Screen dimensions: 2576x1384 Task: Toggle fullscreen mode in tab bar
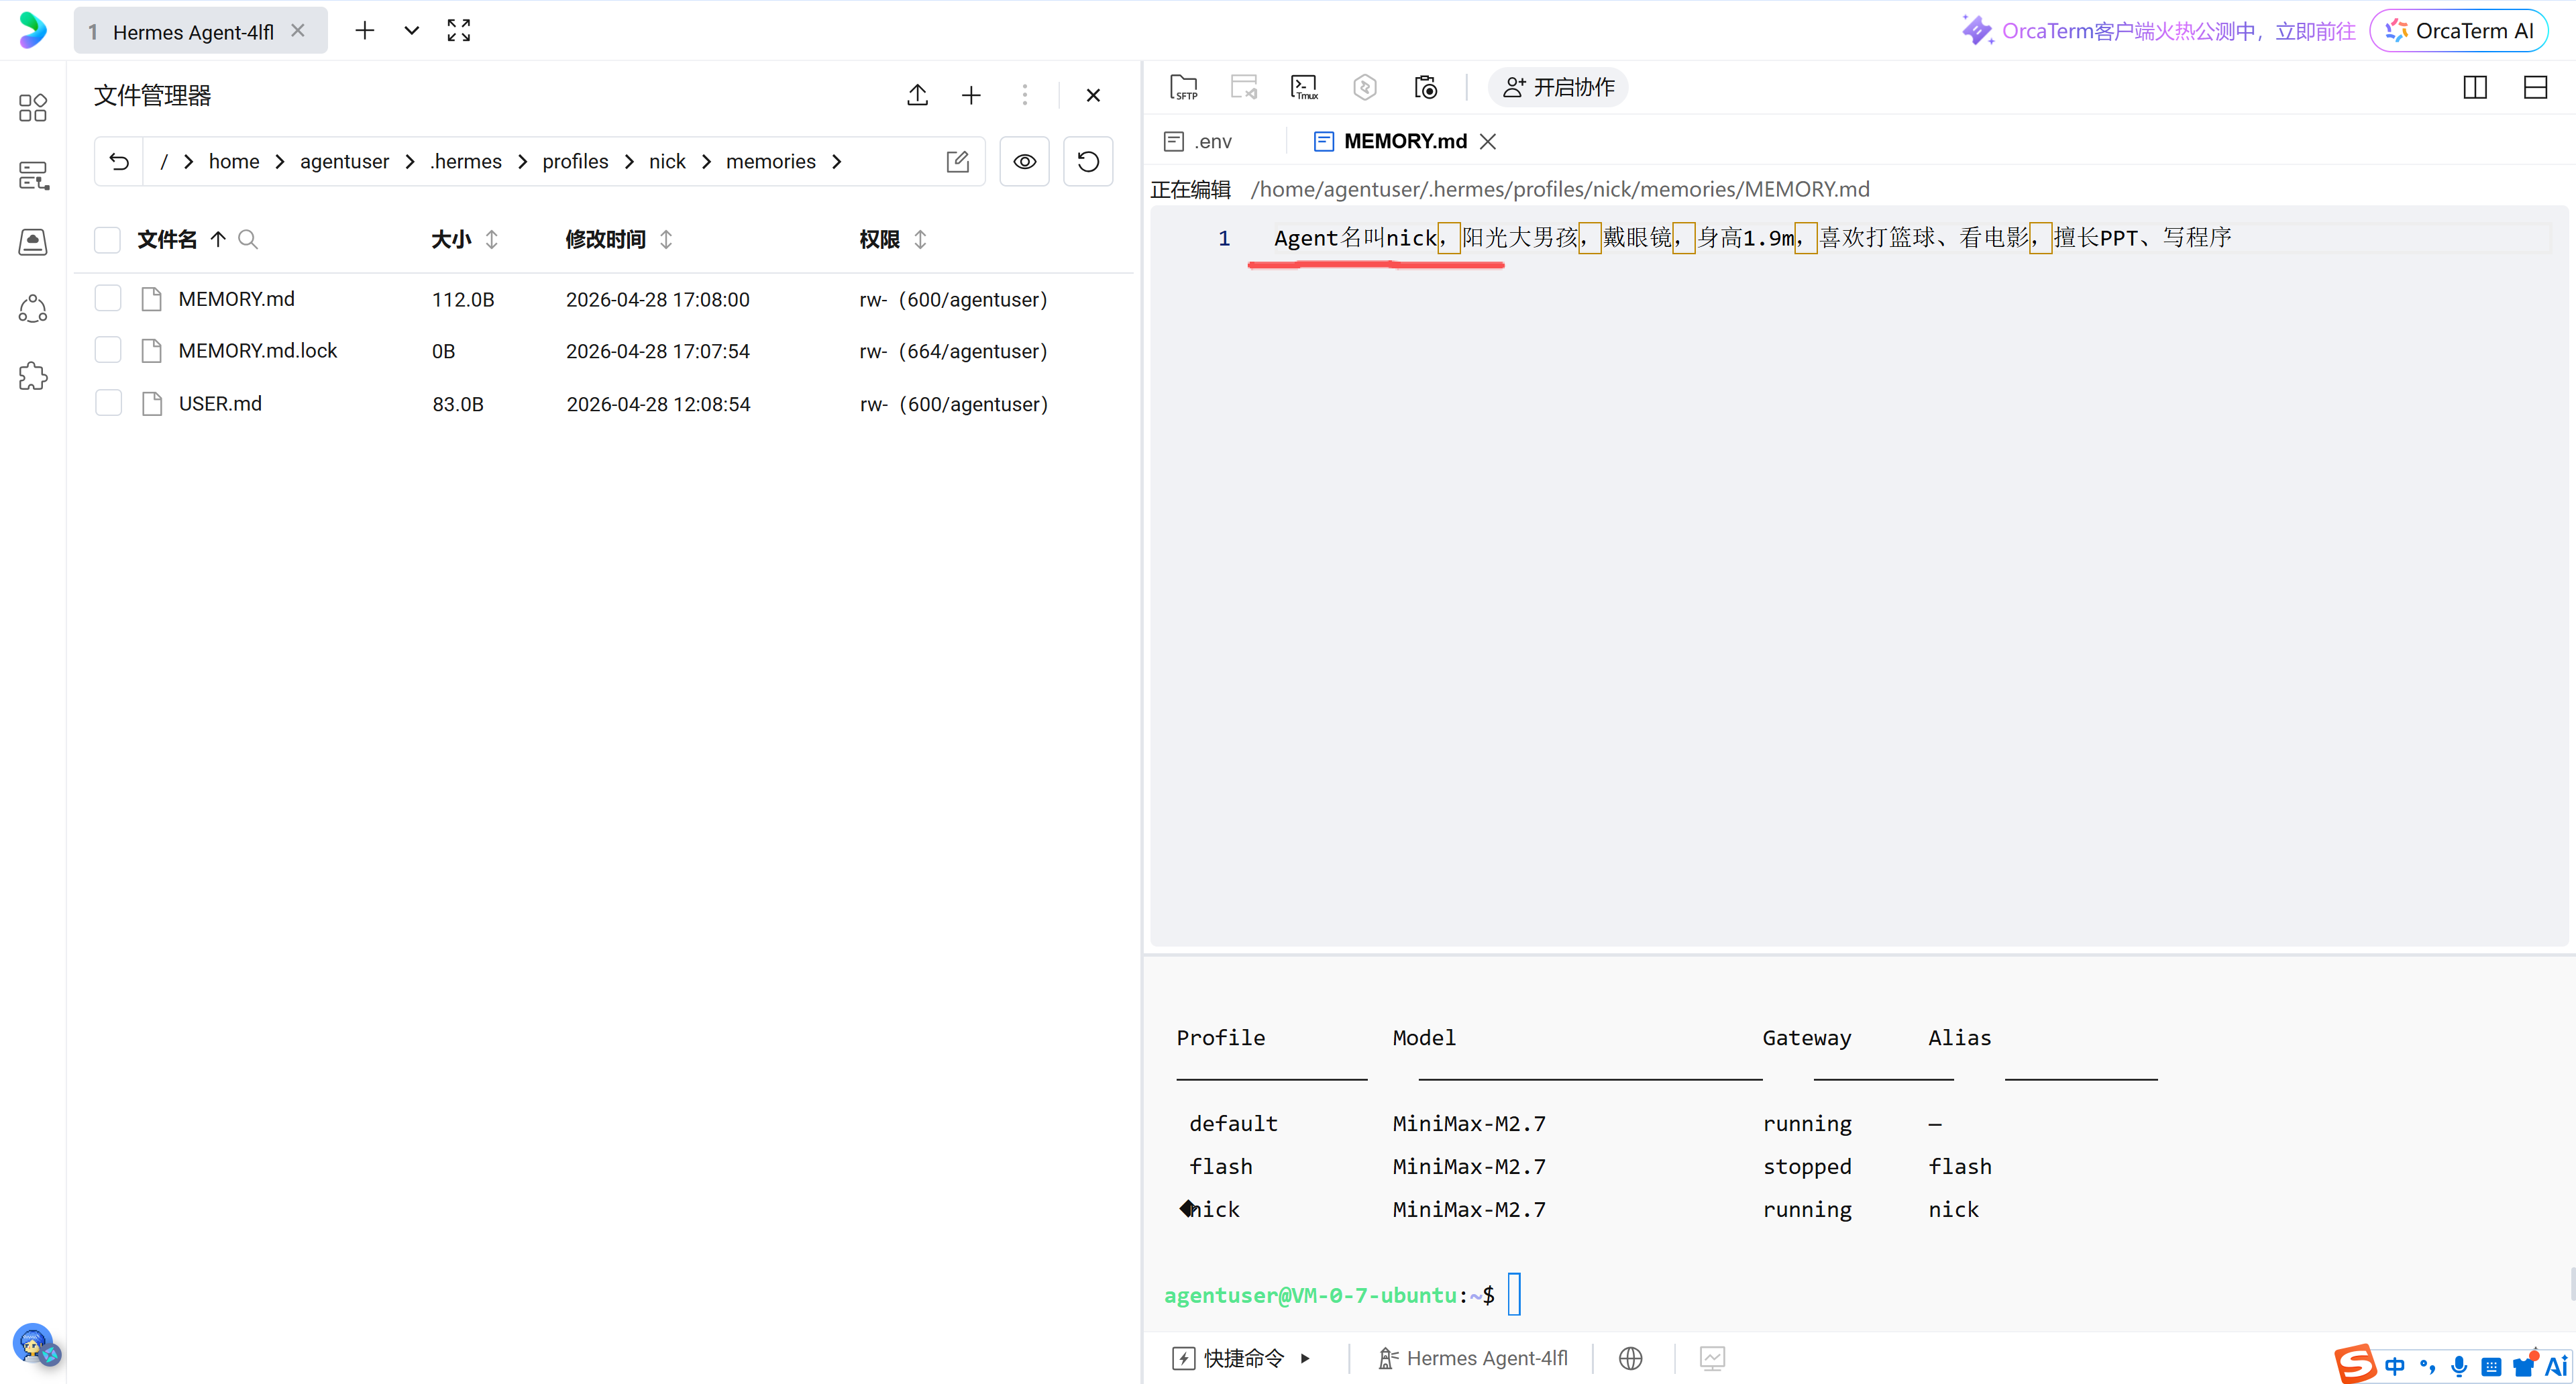tap(458, 31)
